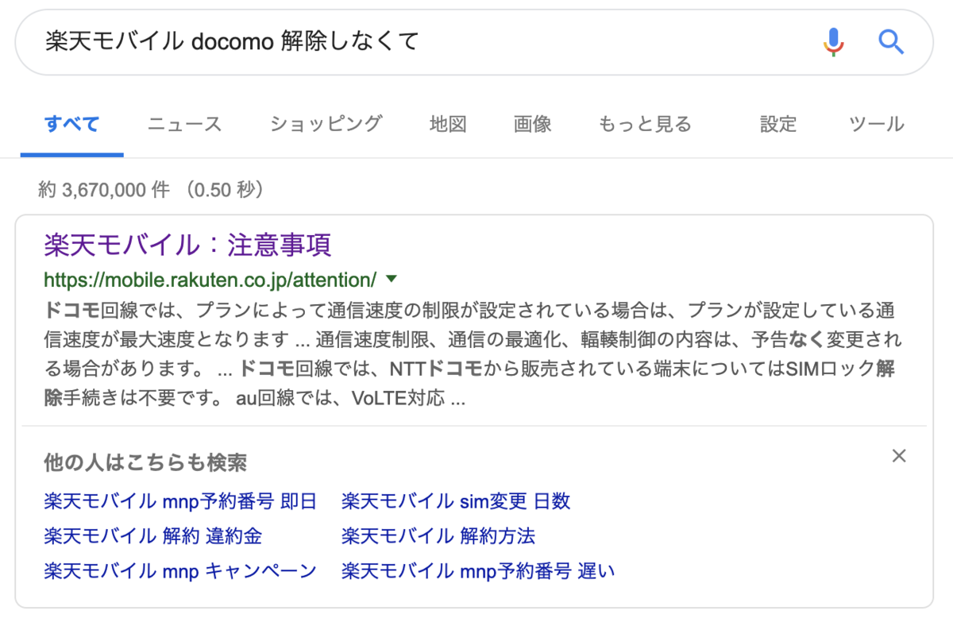
Task: Open the 楽天モバイル：注意事項 result link
Action: click(187, 245)
